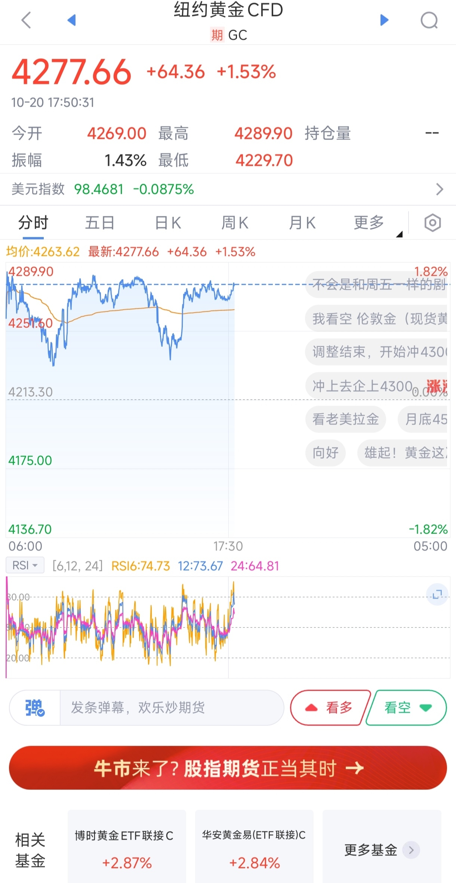456x883 pixels.
Task: Expand the 美元指数 row chevron
Action: (440, 189)
